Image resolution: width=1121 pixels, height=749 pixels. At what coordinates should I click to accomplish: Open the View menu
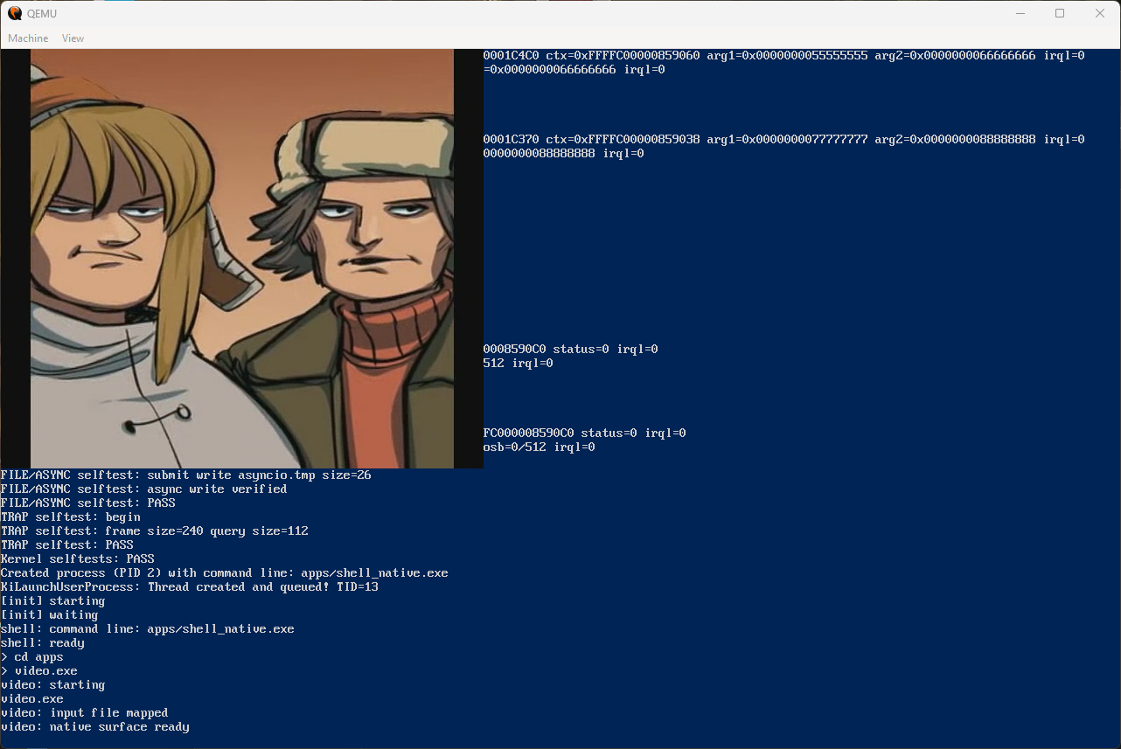coord(73,38)
